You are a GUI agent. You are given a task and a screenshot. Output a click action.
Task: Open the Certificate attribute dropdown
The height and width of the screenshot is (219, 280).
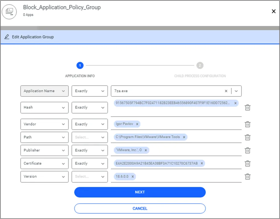[44, 163]
